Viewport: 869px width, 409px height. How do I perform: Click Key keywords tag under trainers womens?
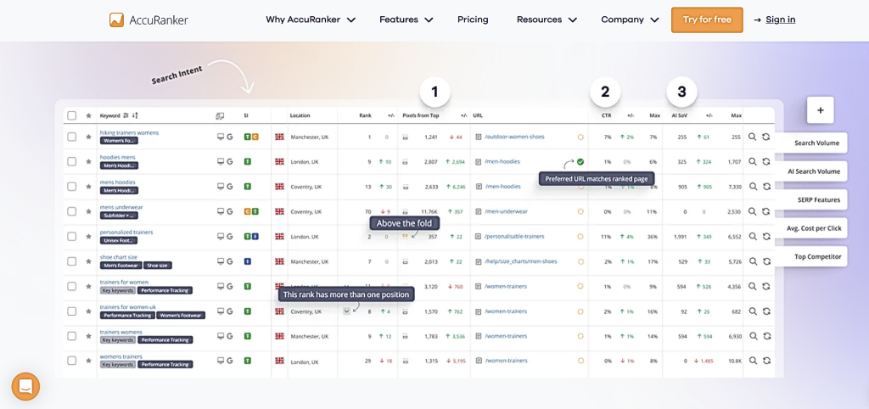coord(117,339)
